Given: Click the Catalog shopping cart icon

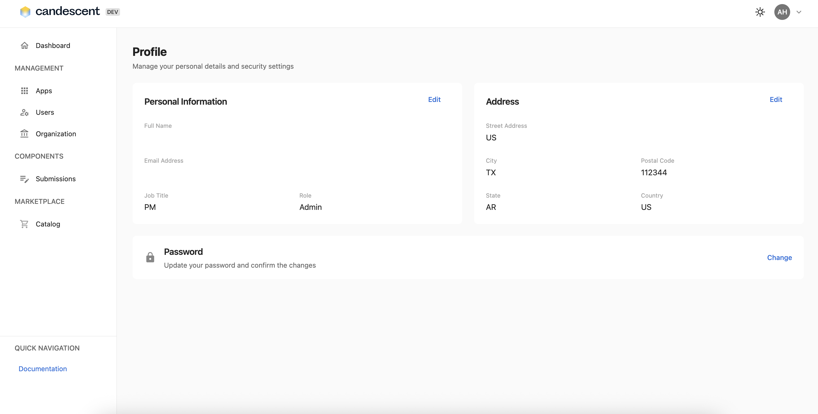Looking at the screenshot, I should click(25, 224).
